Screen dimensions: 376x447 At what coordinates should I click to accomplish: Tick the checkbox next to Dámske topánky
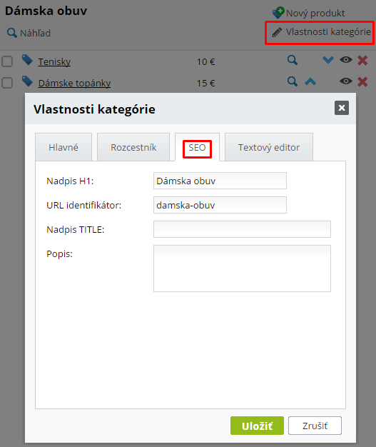[x=7, y=83]
